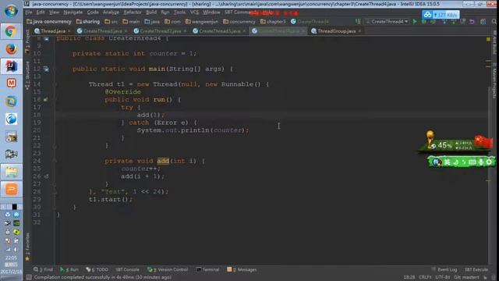This screenshot has width=499, height=281.
Task: Open the SBT Console tool window
Action: tap(127, 269)
